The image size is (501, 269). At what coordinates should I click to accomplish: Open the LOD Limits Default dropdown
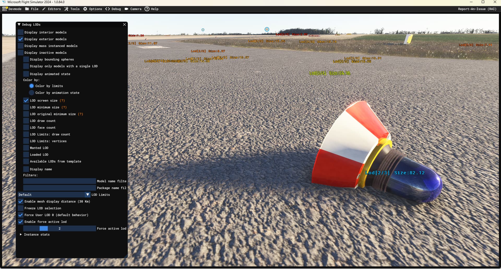click(54, 195)
